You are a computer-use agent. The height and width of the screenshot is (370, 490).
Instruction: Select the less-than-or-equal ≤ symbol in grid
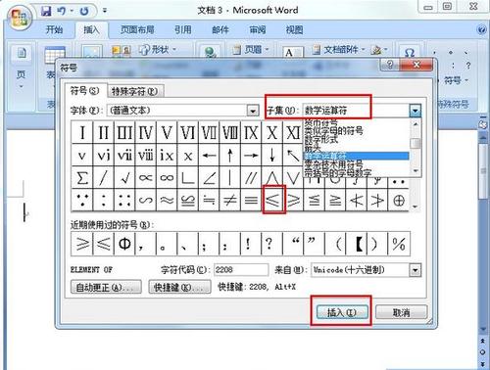click(x=272, y=200)
